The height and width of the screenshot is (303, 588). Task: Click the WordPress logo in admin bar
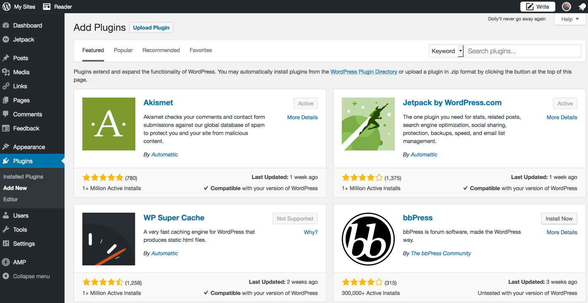[7, 7]
